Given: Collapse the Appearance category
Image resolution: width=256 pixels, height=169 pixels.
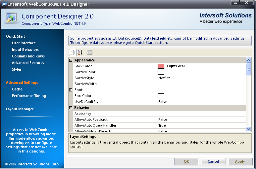Looking at the screenshot, I should tap(71, 60).
